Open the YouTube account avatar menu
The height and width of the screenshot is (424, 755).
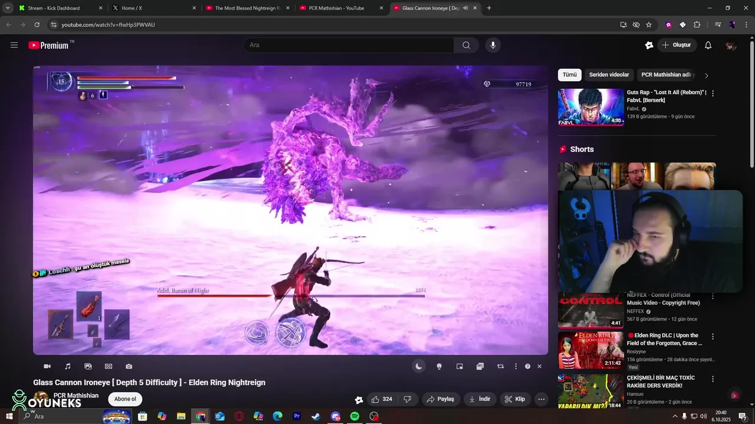point(731,45)
